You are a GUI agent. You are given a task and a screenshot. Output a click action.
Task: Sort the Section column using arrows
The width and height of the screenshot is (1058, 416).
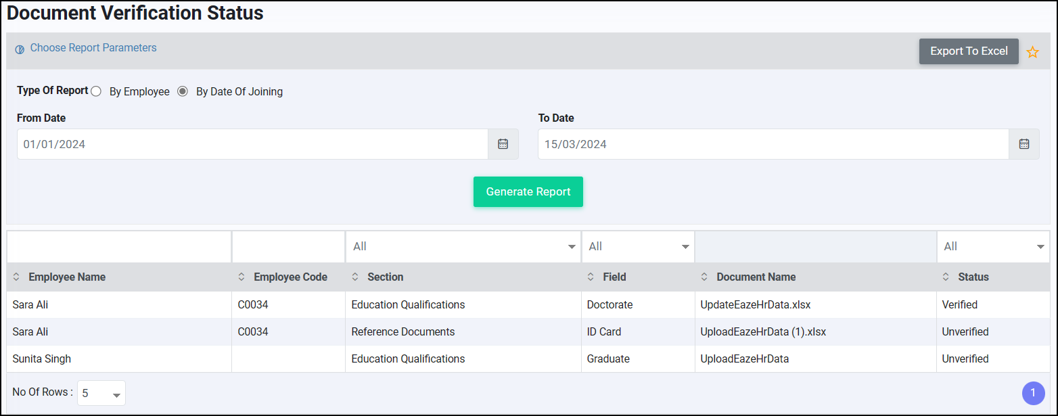(x=355, y=277)
